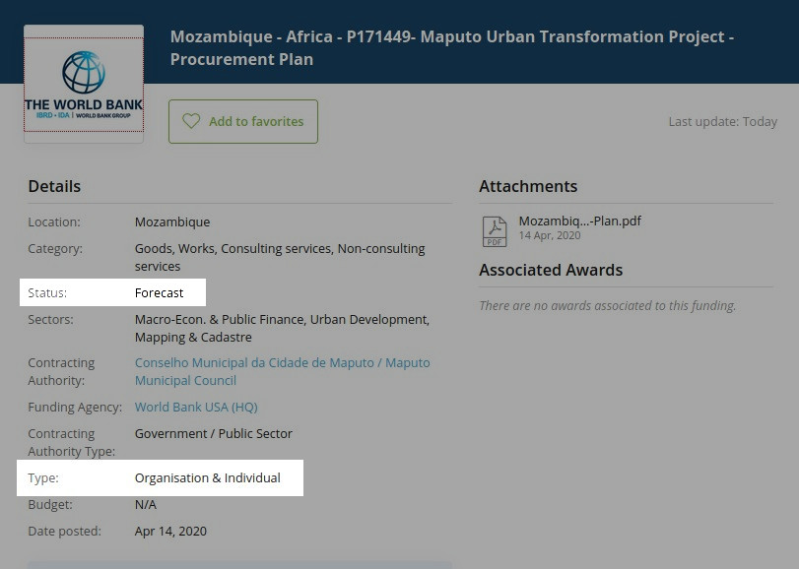
Task: Open the PDF file icon attachment
Action: (x=495, y=231)
